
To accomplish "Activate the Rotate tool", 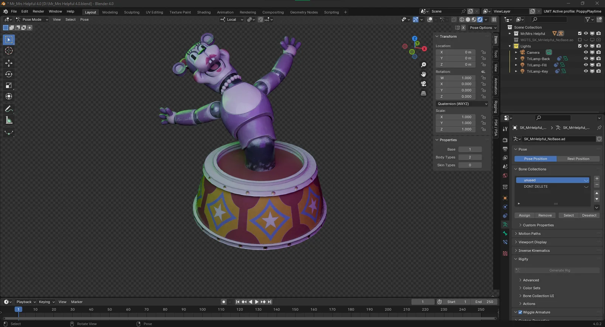I will [9, 74].
